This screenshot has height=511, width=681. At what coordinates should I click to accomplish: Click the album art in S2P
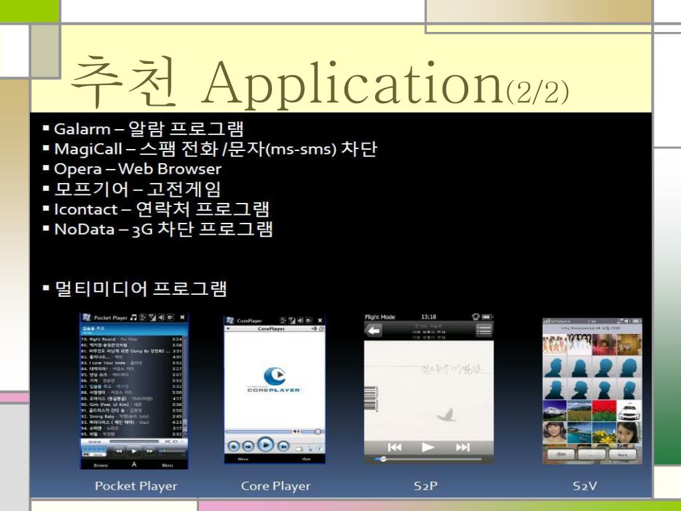point(429,390)
